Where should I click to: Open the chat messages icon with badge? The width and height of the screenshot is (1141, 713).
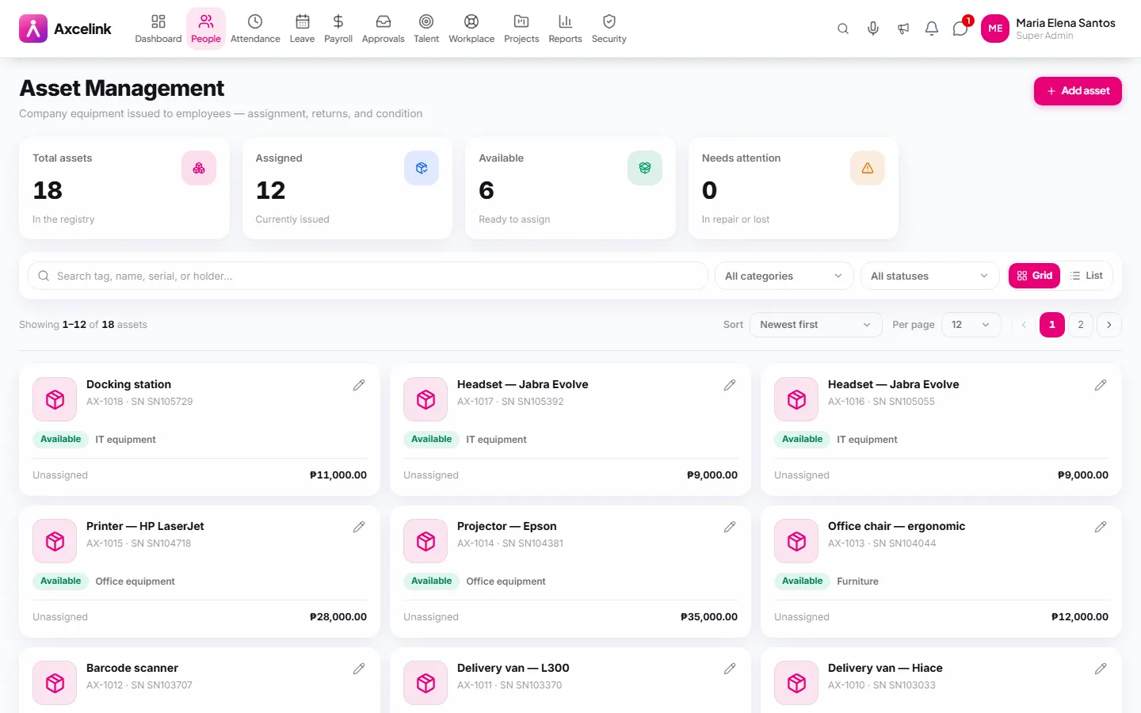pyautogui.click(x=960, y=29)
